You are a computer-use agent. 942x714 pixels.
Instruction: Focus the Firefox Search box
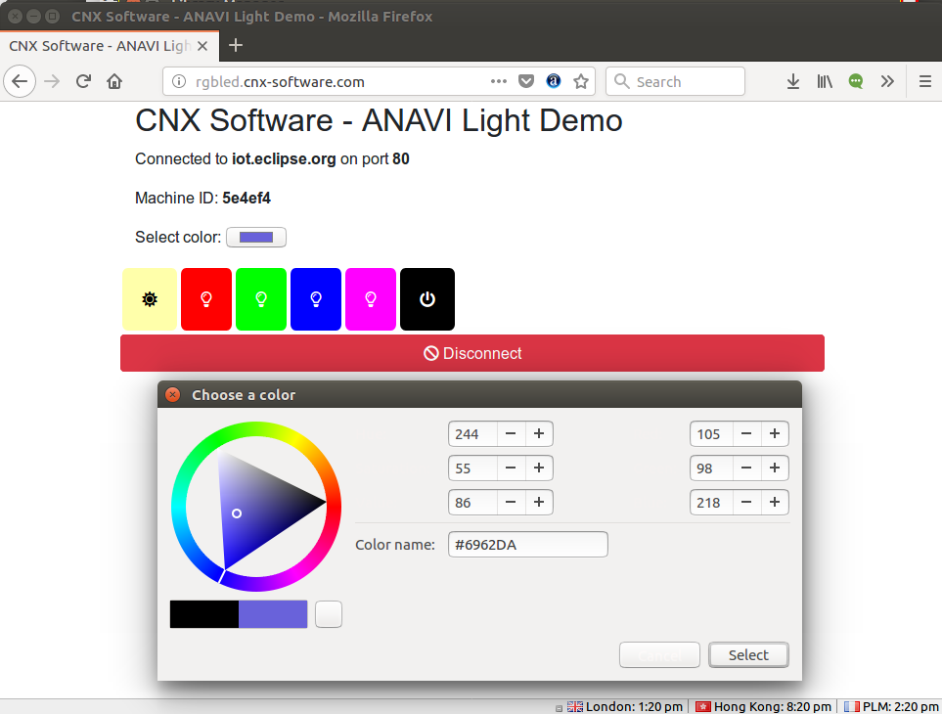pos(675,81)
